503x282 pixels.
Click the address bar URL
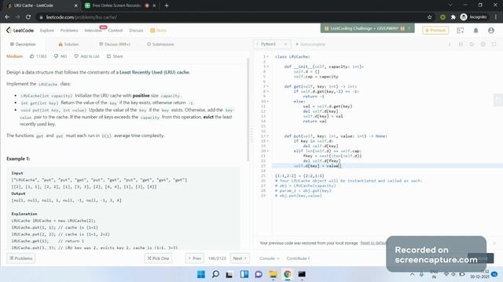82,17
